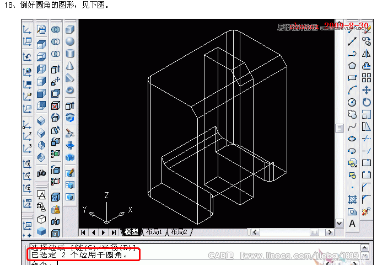This screenshot has width=377, height=265.
Task: Click the Mirror modify tool
Action: (367, 54)
